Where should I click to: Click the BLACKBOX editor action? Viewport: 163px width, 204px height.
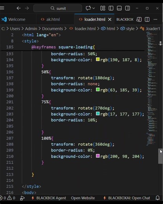coord(125,20)
